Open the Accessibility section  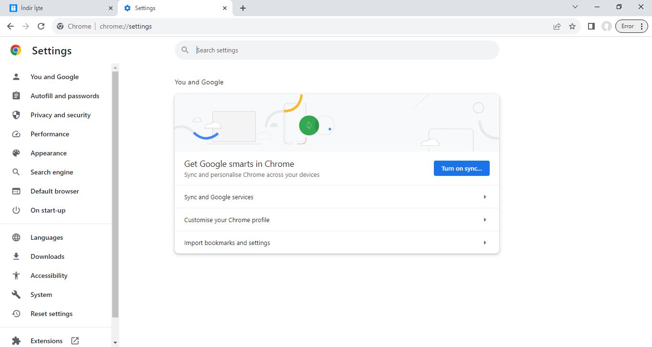(x=49, y=276)
